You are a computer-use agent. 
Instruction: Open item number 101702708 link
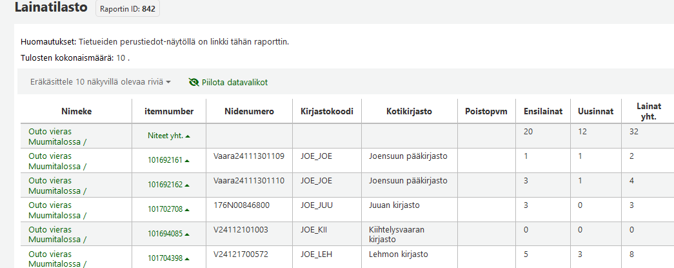pos(164,209)
